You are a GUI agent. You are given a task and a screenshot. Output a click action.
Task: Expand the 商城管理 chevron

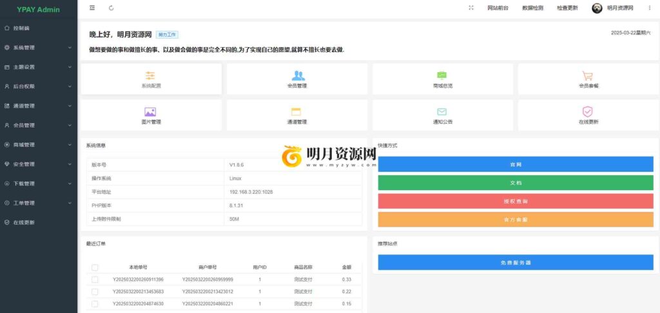click(x=70, y=145)
